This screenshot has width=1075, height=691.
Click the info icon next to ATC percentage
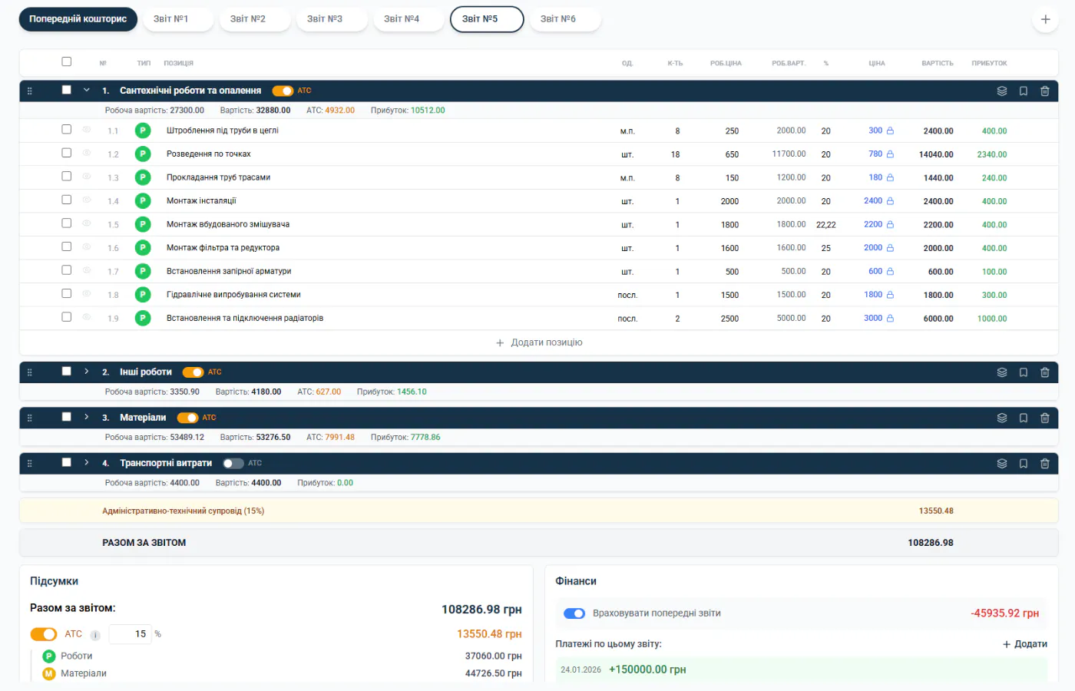click(x=95, y=635)
